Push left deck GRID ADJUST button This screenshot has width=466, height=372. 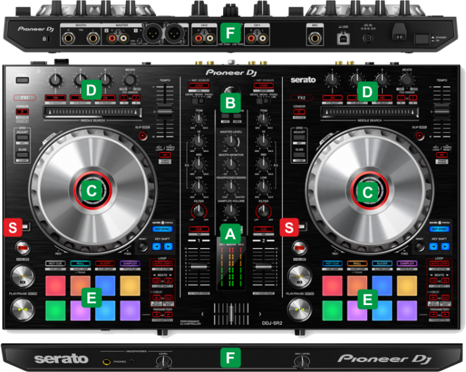22,138
